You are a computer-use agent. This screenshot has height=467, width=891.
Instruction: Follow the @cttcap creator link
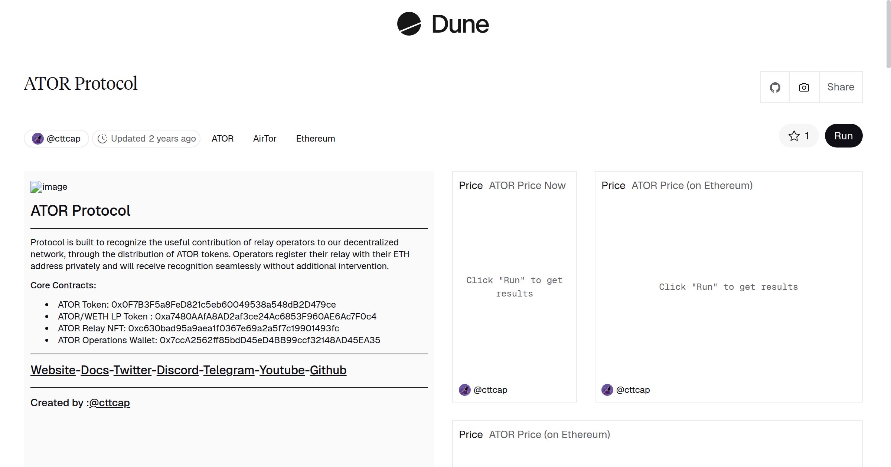click(x=110, y=403)
